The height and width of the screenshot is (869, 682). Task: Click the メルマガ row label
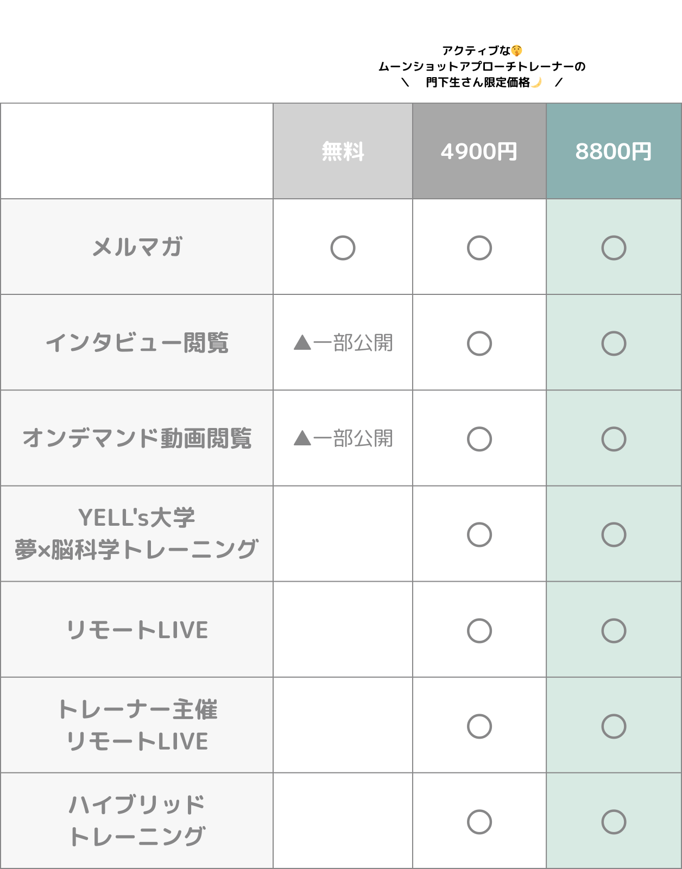click(137, 247)
